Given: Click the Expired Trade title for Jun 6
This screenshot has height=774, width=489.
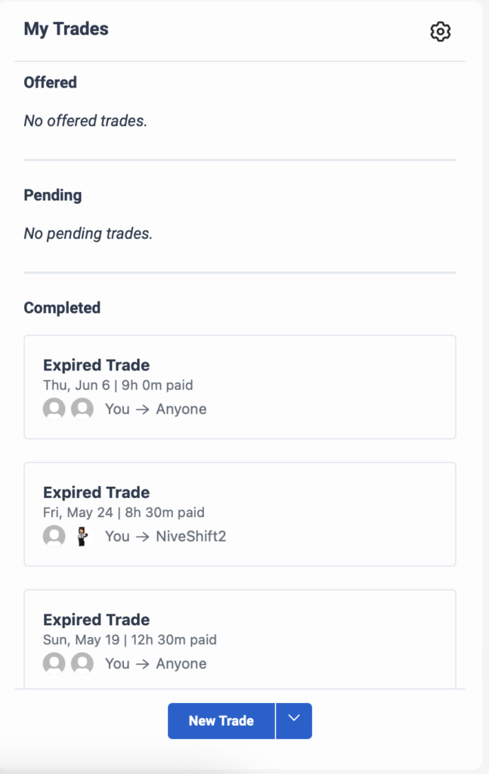Looking at the screenshot, I should click(x=96, y=365).
